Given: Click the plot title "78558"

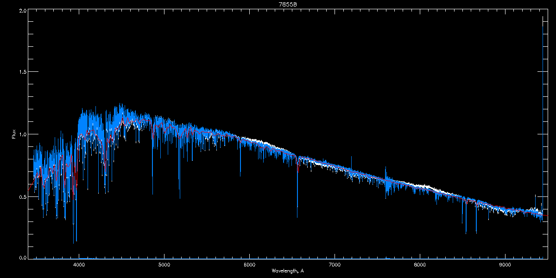Looking at the screenshot, I should tap(287, 4).
